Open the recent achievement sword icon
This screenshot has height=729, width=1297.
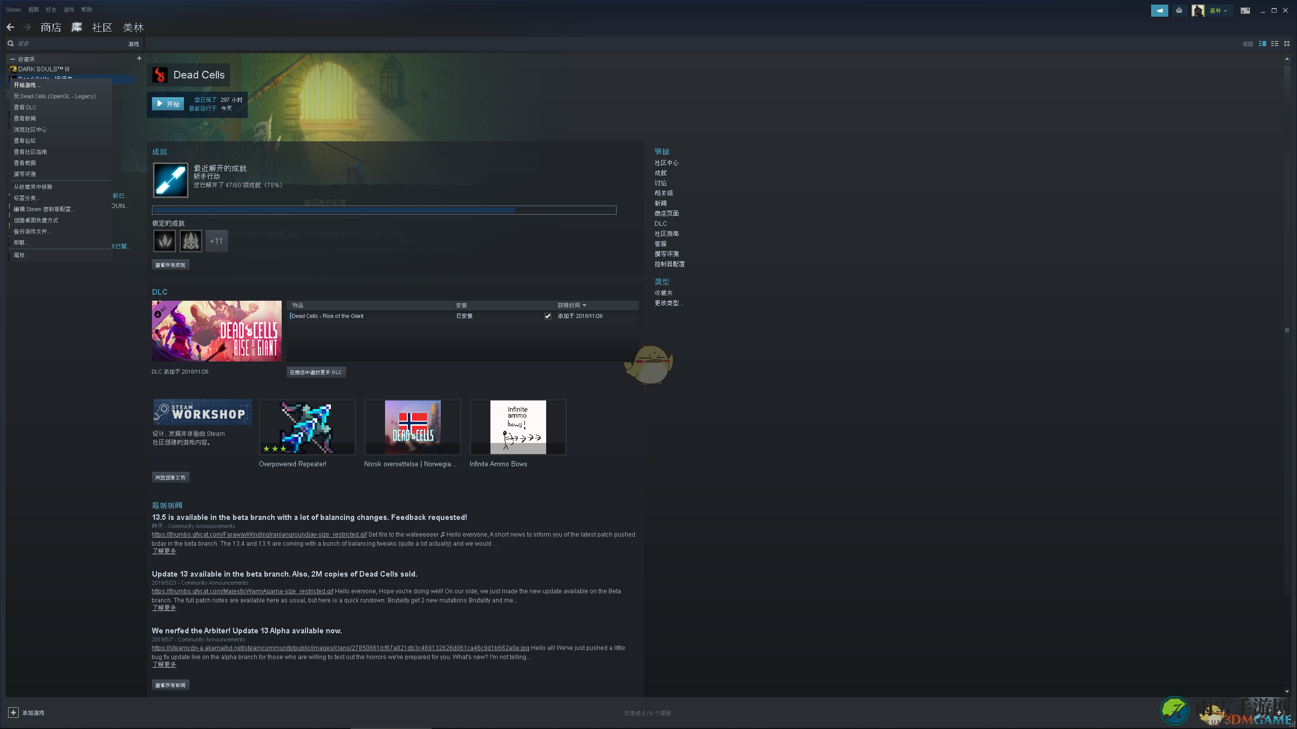[171, 180]
